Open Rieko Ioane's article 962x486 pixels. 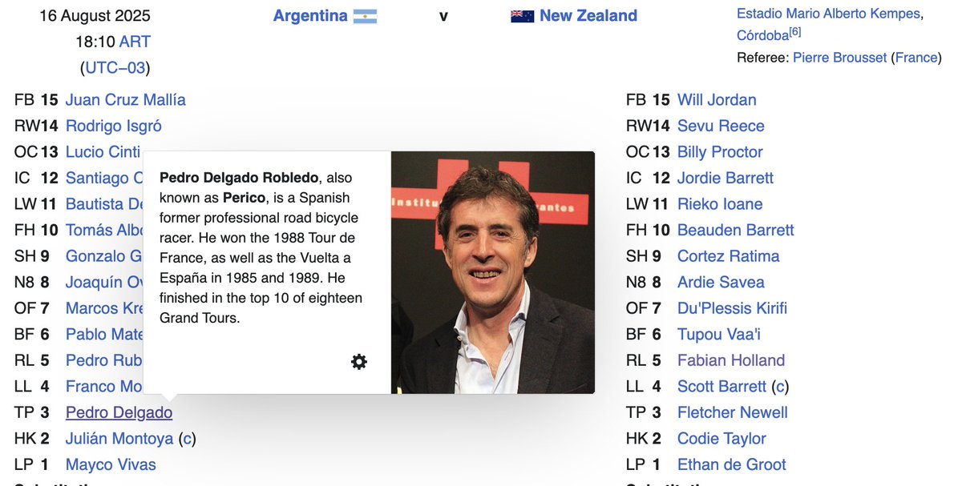click(x=720, y=204)
